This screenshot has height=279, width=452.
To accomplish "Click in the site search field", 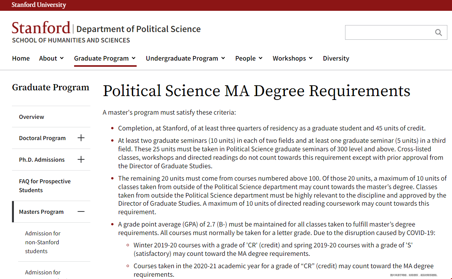I will click(x=389, y=32).
